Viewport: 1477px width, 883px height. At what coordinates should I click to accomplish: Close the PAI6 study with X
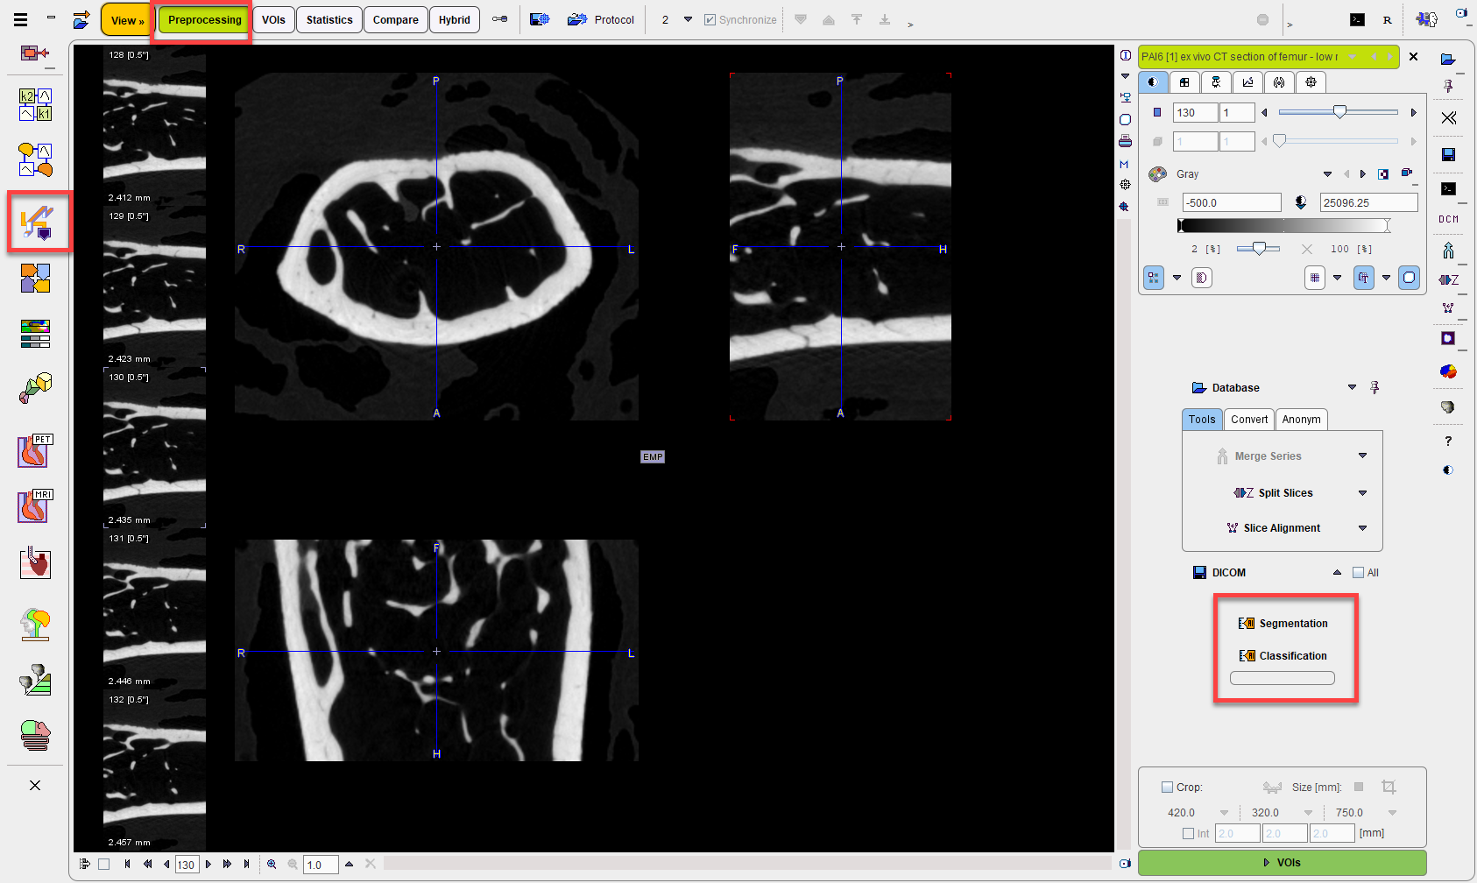click(x=1413, y=57)
